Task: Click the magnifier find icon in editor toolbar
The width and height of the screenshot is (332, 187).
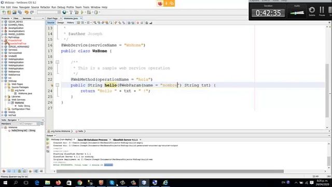Action: click(x=95, y=23)
